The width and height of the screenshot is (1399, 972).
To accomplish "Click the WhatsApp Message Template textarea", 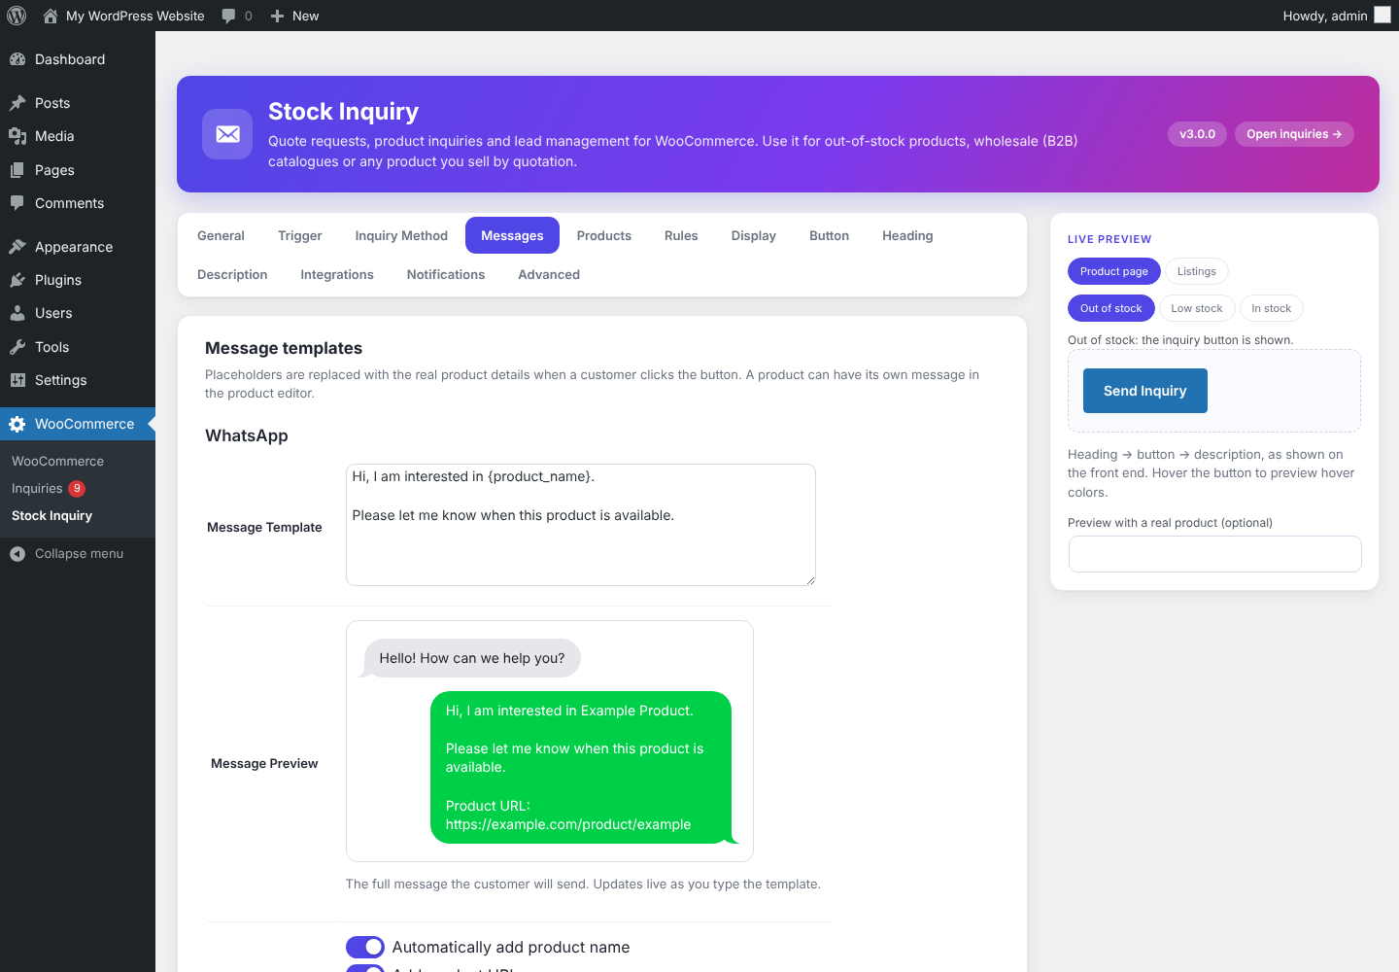I will pyautogui.click(x=581, y=525).
